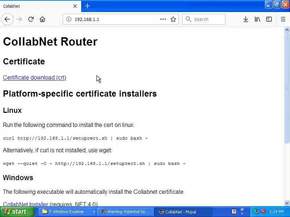Minimize the browser window
This screenshot has height=217, width=290.
tap(268, 4)
